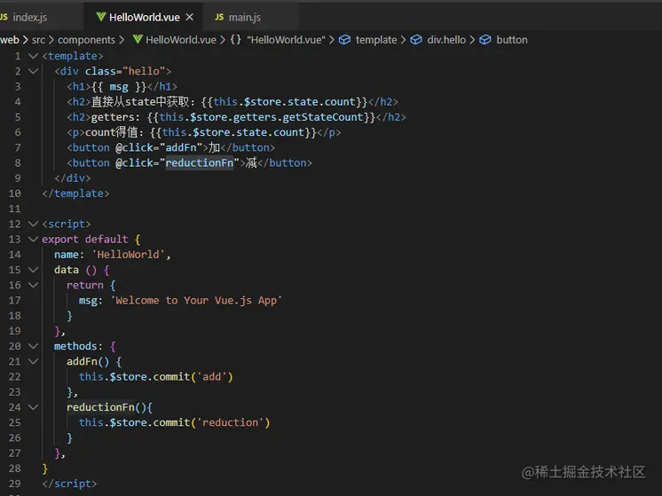Fold the div.hello block on line 2
This screenshot has height=496, width=662.
click(34, 71)
